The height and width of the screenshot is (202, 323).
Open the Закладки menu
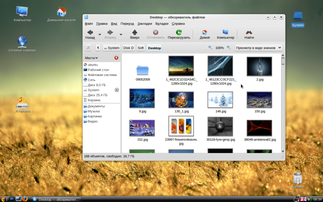(x=144, y=23)
